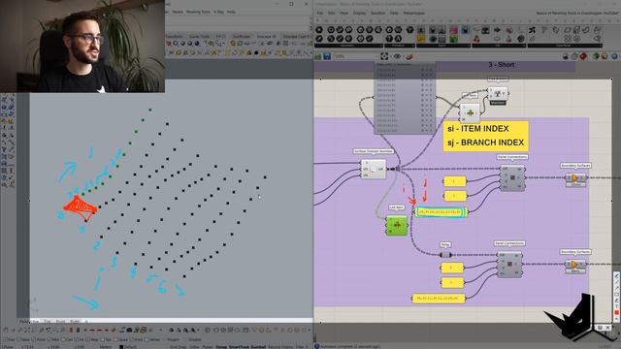Expand the rightmost black panel bar in Grasshopper ribbon
This screenshot has width=621, height=349.
click(x=565, y=46)
